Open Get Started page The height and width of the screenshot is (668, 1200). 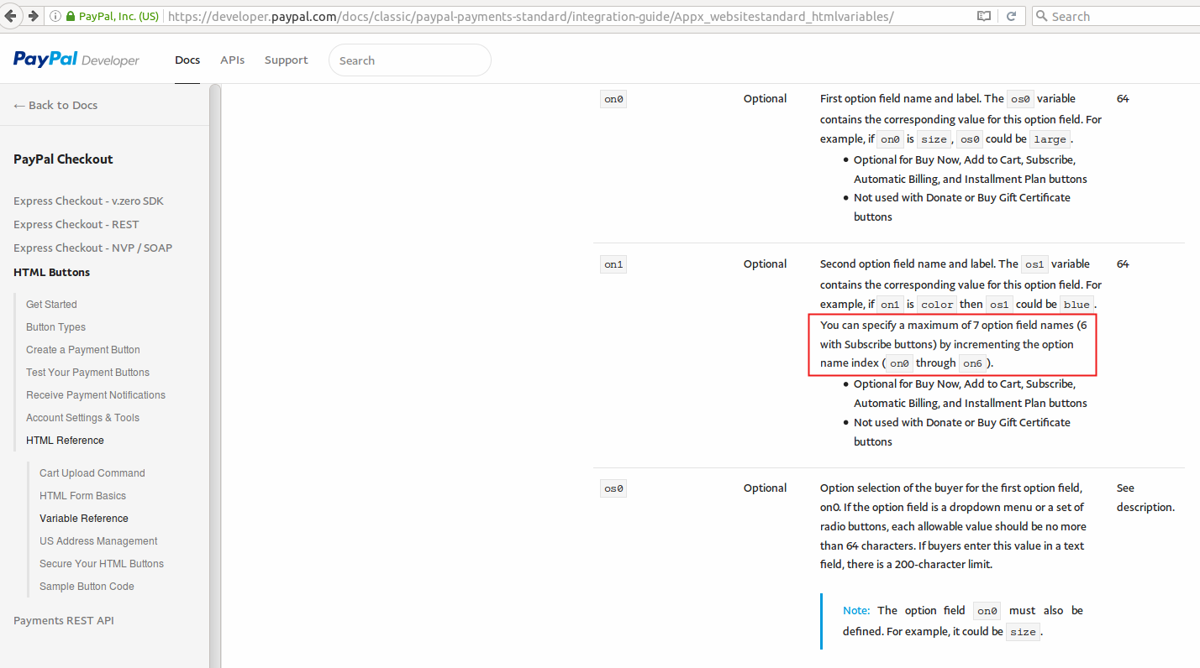click(51, 304)
